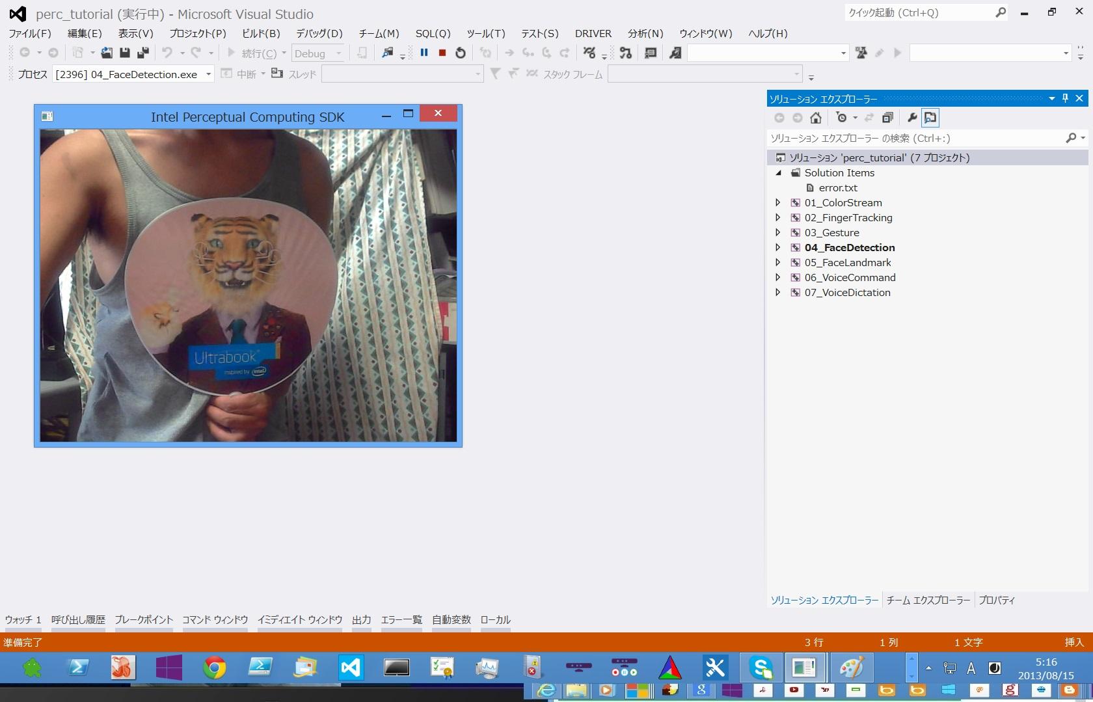Click the Solution Explorer search field

(x=914, y=138)
